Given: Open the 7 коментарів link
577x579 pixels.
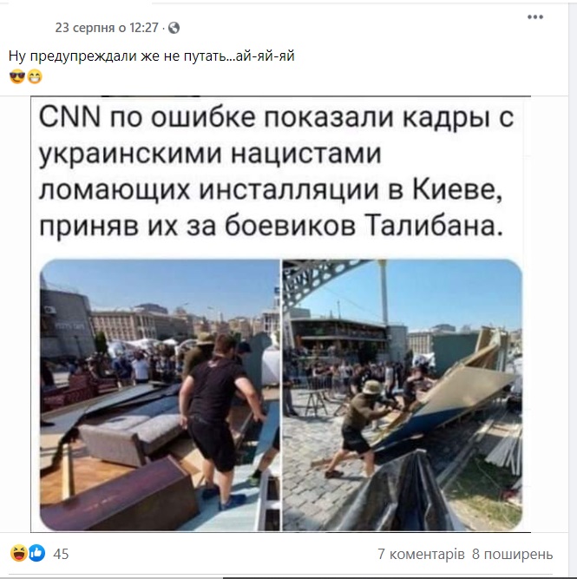Looking at the screenshot, I should pos(421,554).
